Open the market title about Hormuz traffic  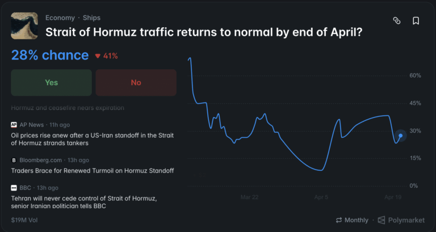(x=204, y=32)
